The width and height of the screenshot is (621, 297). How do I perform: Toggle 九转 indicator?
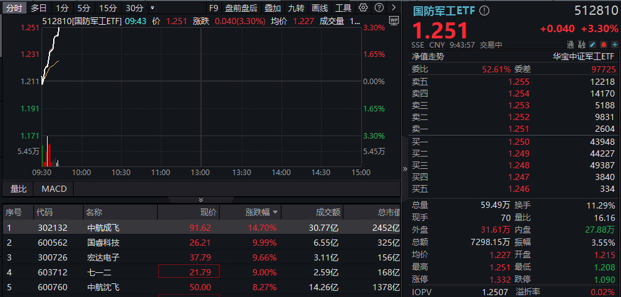(296, 8)
